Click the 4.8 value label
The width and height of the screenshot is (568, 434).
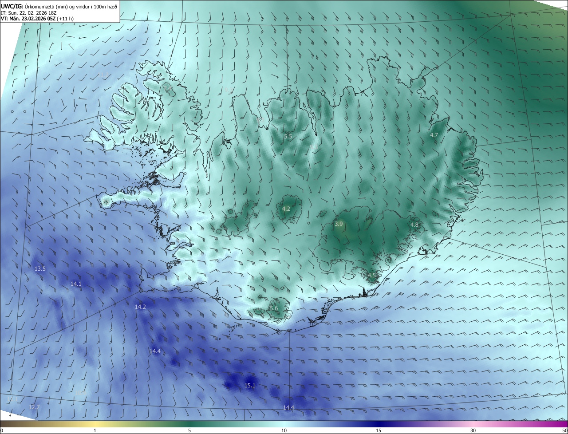[414, 225]
